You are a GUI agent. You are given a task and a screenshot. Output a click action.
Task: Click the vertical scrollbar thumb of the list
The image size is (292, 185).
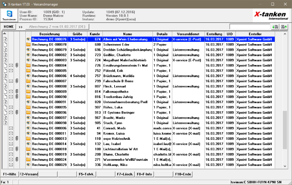285,130
